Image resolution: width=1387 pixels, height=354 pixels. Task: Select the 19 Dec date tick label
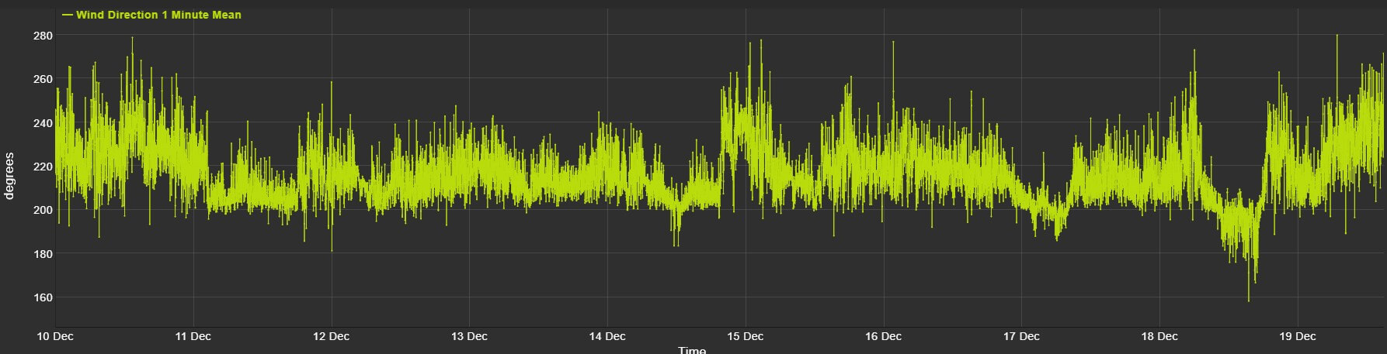(x=1297, y=336)
